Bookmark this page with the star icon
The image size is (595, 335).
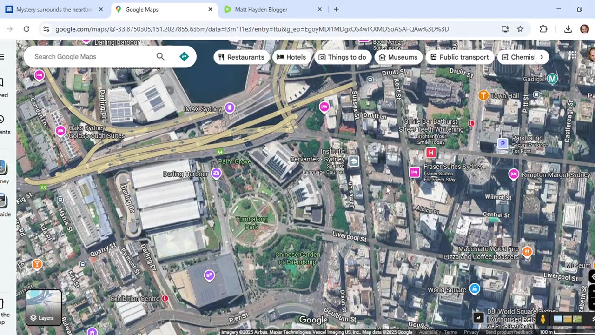(x=520, y=29)
